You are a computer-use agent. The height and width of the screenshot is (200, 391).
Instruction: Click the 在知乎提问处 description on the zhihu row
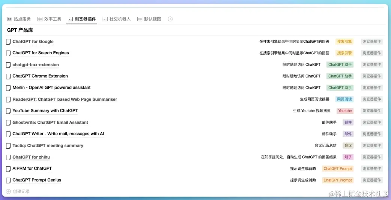tap(299, 157)
